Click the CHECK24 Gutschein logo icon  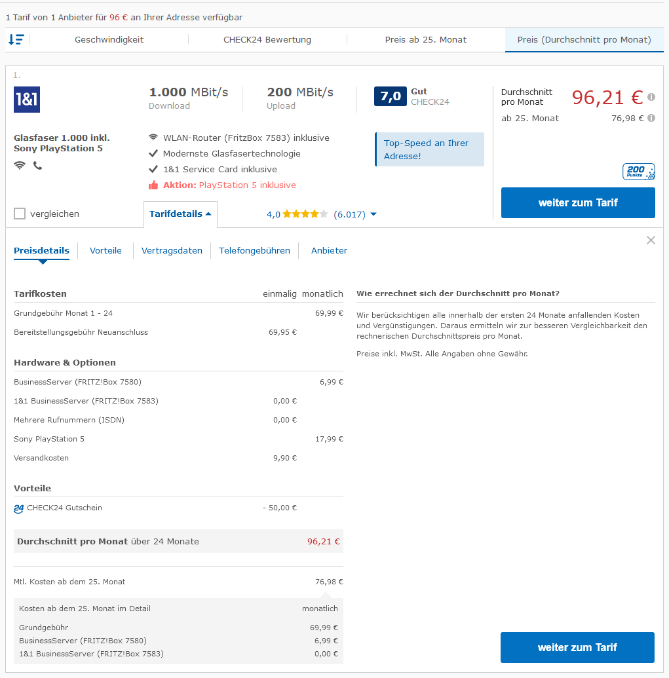[x=18, y=508]
